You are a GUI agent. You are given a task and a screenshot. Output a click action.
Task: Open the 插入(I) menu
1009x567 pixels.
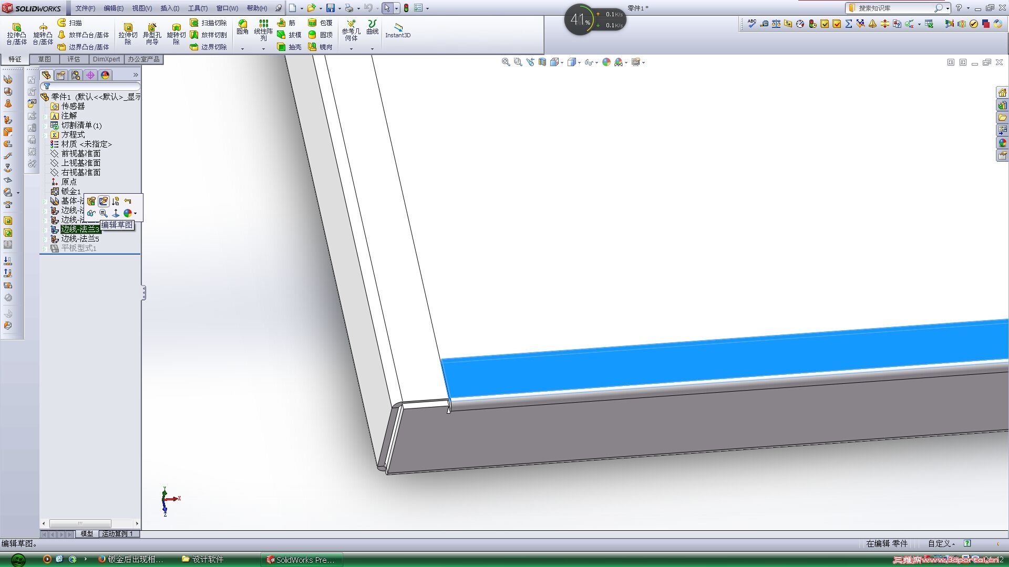(169, 8)
